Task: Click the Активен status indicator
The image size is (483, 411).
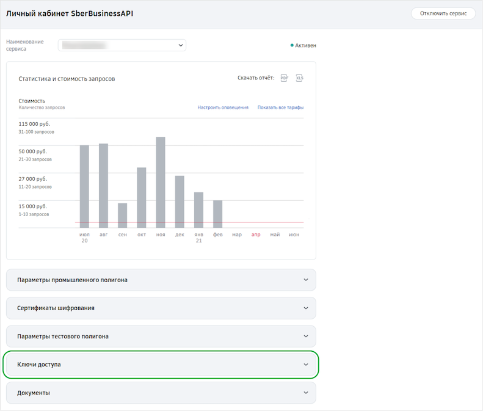Action: [303, 45]
